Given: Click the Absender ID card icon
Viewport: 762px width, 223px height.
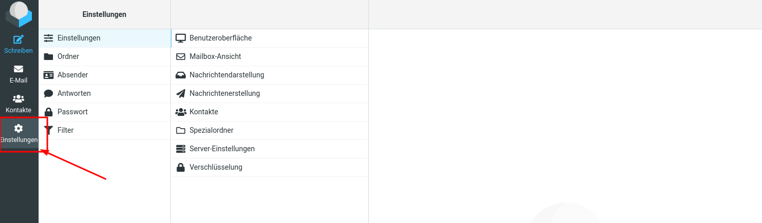Looking at the screenshot, I should coord(49,75).
